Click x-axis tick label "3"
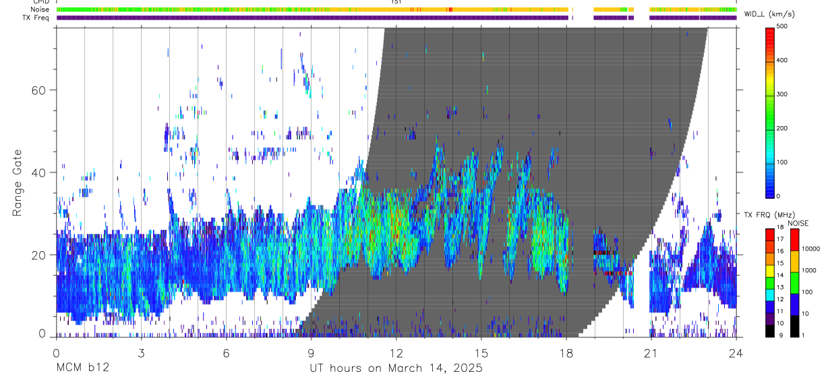Image resolution: width=828 pixels, height=382 pixels. click(141, 352)
